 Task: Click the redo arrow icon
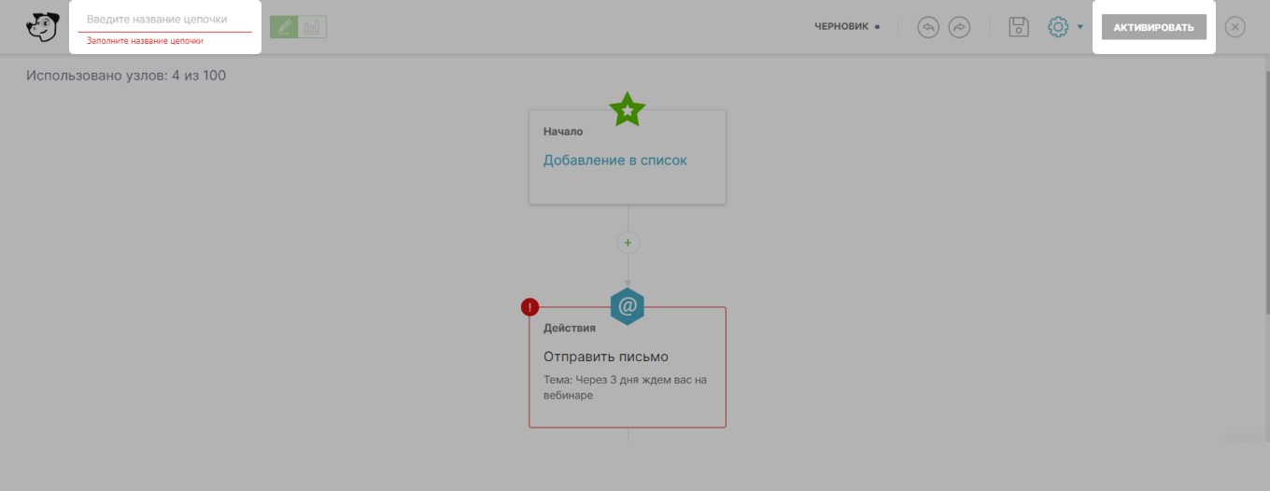tap(960, 27)
